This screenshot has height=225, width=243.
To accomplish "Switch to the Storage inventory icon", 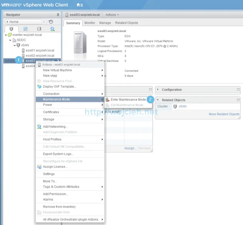I will point(39,29).
